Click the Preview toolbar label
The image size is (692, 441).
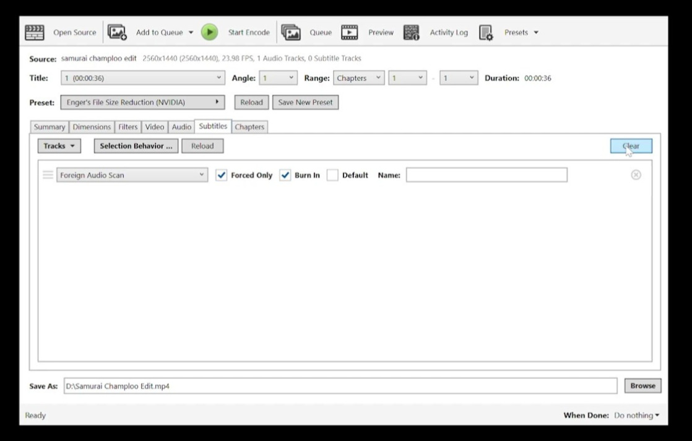(x=381, y=32)
